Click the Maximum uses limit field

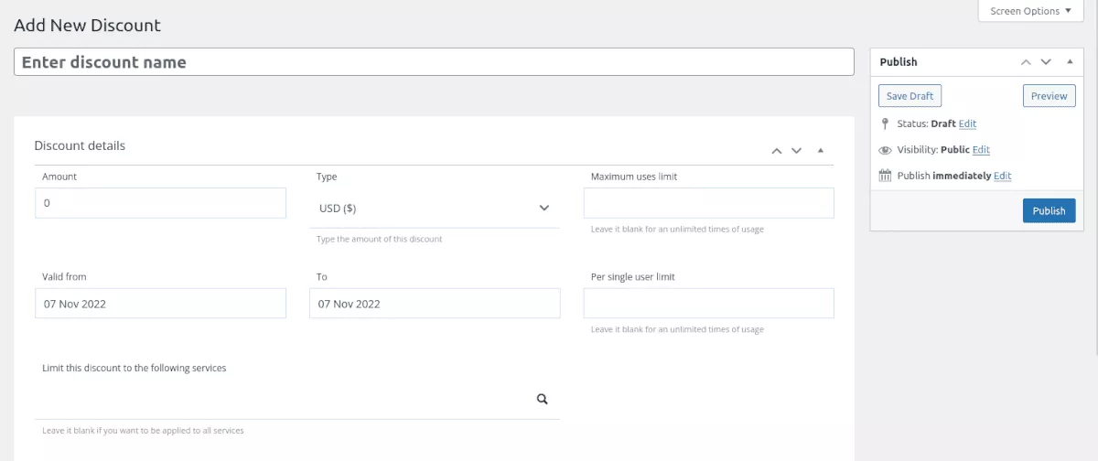pyautogui.click(x=709, y=203)
